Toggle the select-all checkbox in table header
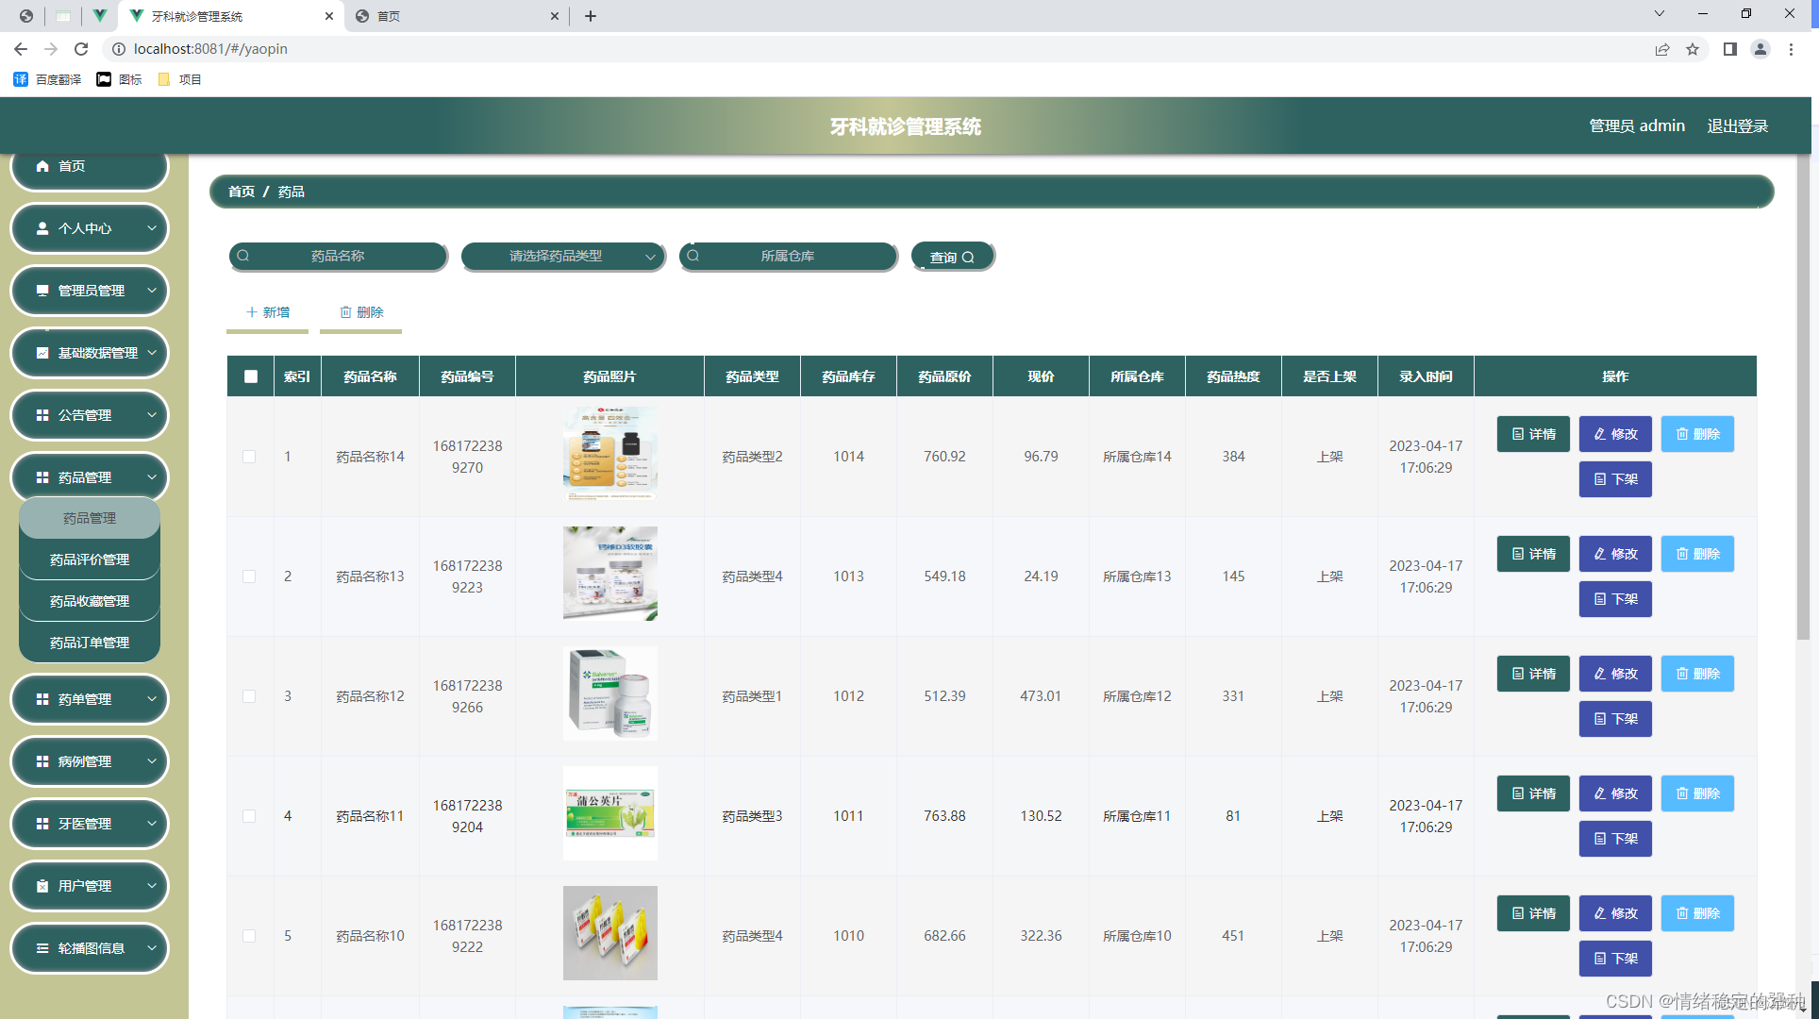 (251, 376)
